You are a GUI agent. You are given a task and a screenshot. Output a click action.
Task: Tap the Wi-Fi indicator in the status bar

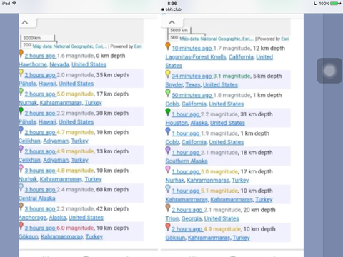tap(14, 4)
